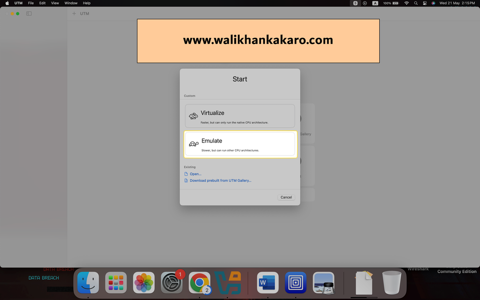480x300 pixels.
Task: Open Google Chrome from the Dock
Action: pos(200,283)
